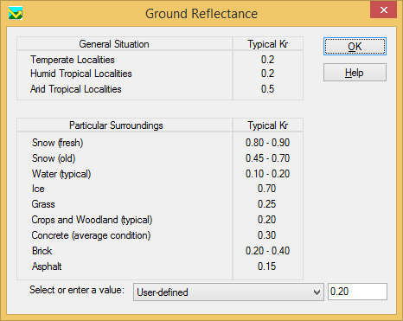Click Kr value 0.70 for Ice

[266, 189]
